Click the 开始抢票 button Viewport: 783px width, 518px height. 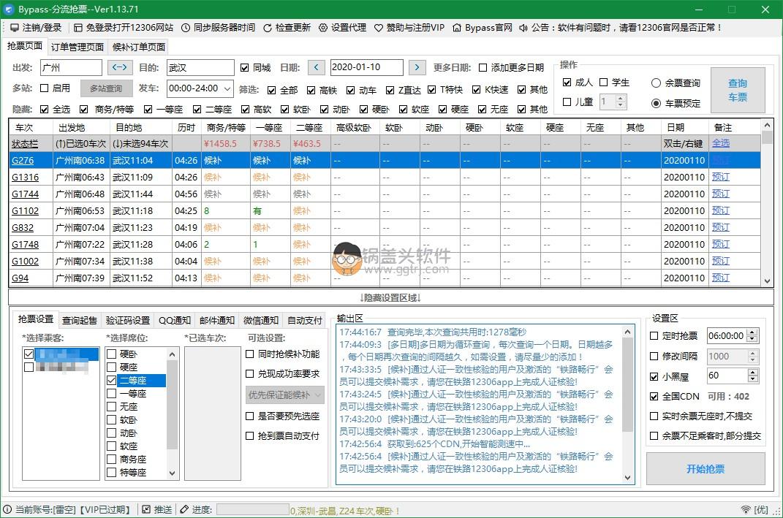pos(705,468)
